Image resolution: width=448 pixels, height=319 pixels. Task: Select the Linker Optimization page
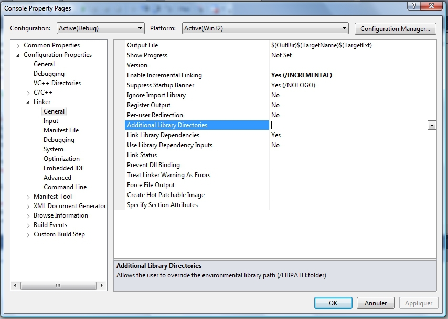[x=61, y=159]
